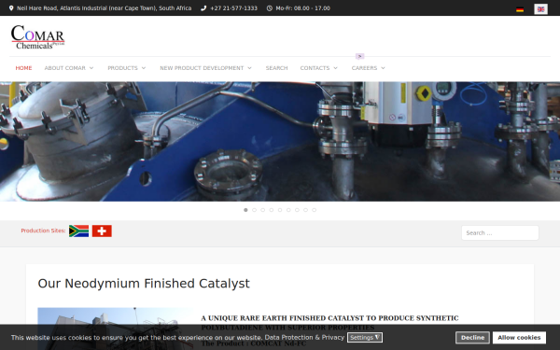Open New Product Development menu
Viewport: 560px width, 350px height.
pyautogui.click(x=202, y=68)
